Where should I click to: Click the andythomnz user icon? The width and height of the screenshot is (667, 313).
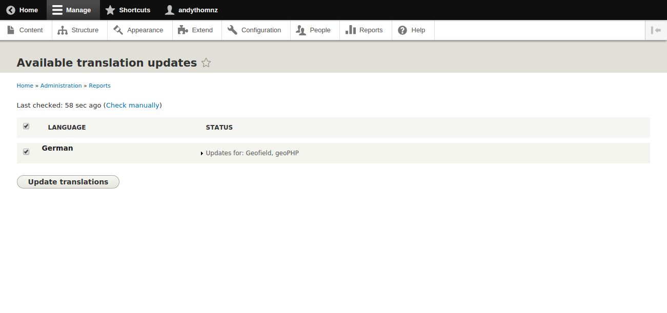pos(170,10)
